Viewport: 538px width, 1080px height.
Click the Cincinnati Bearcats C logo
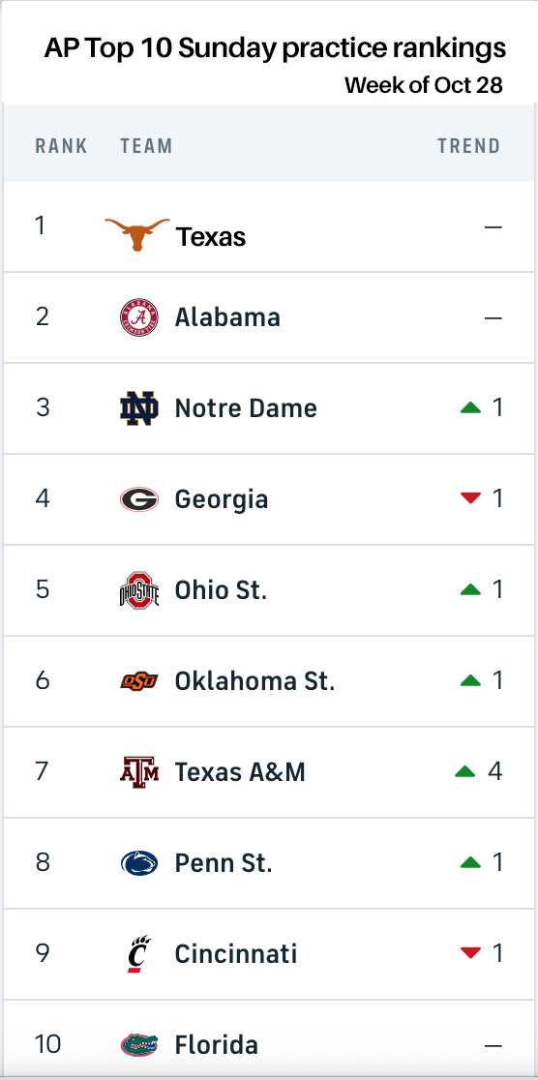pos(140,954)
